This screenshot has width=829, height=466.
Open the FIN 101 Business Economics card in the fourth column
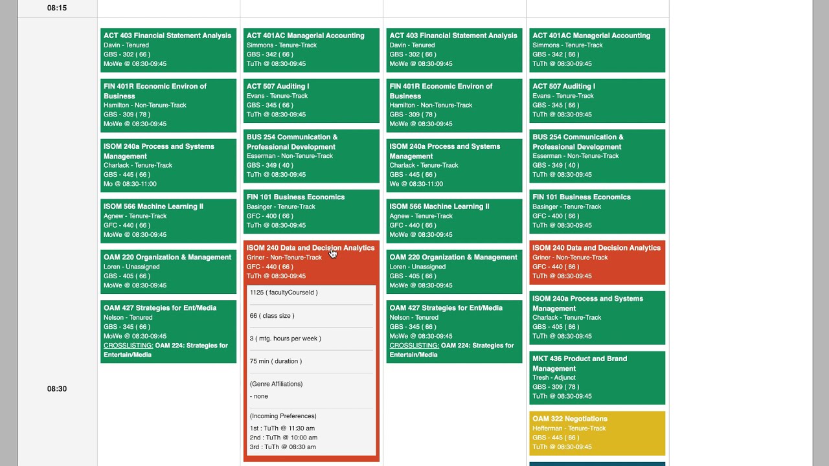tap(597, 212)
